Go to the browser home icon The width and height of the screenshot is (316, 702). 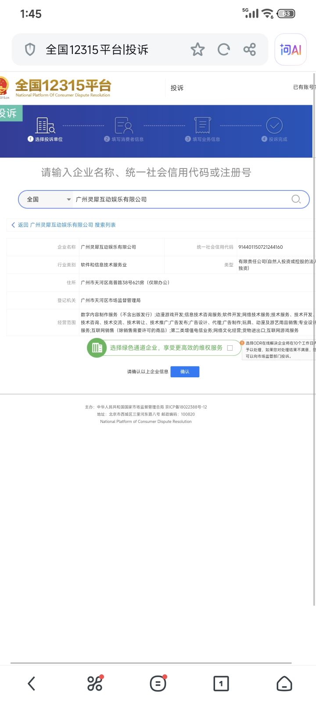(x=284, y=684)
